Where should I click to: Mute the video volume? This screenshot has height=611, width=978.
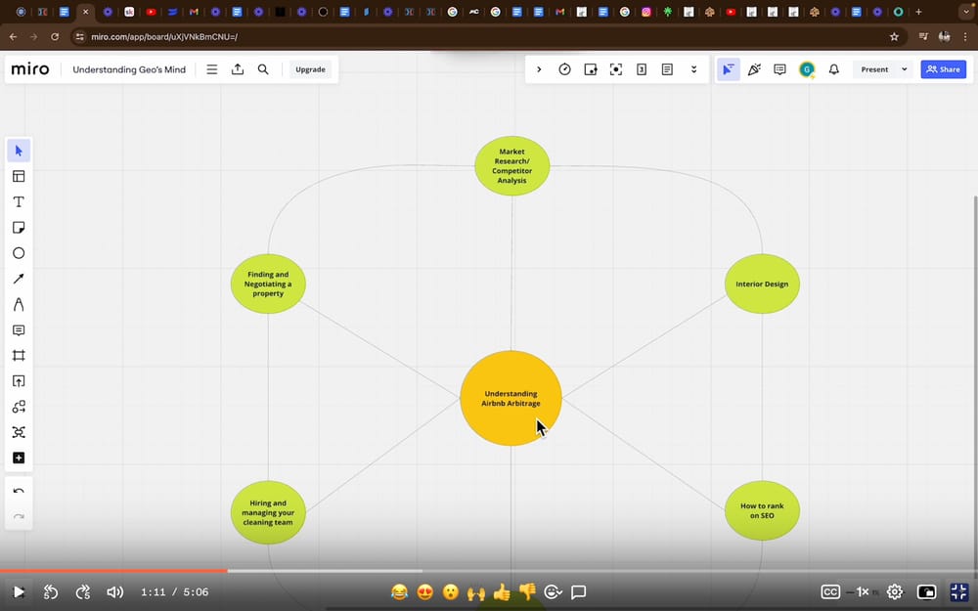(x=114, y=592)
